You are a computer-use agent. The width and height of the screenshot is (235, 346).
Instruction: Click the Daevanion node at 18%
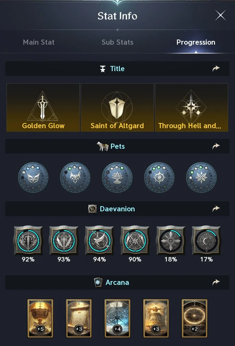click(x=171, y=240)
